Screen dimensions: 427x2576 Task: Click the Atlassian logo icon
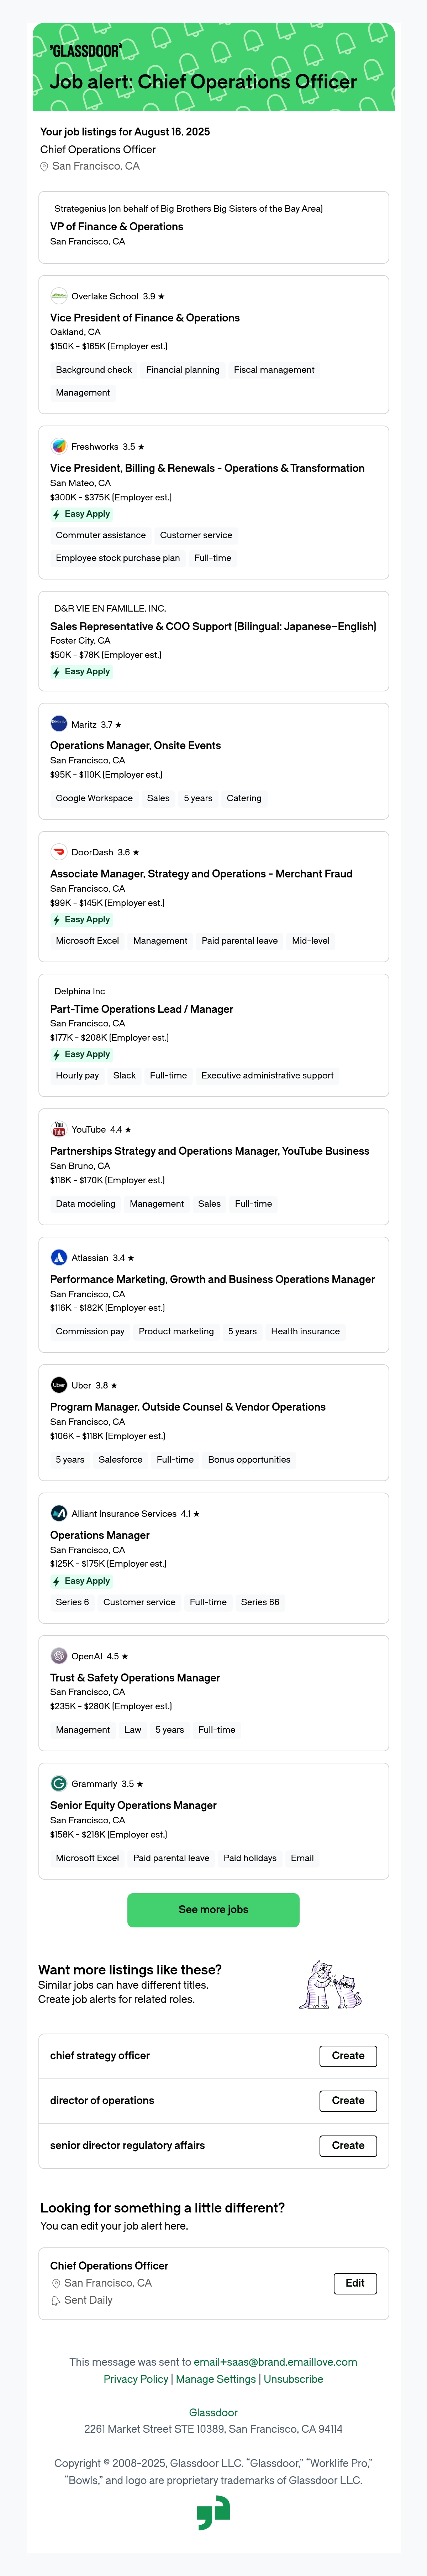(59, 1257)
